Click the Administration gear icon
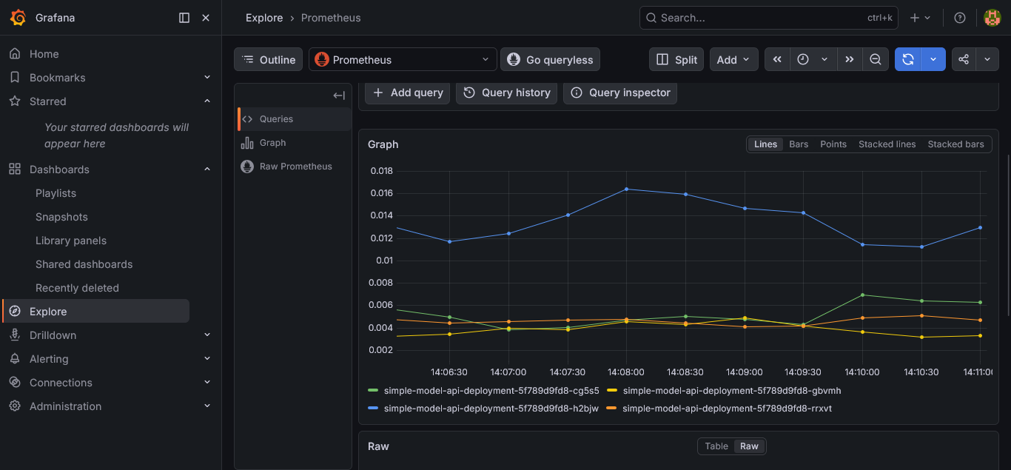 pyautogui.click(x=15, y=406)
